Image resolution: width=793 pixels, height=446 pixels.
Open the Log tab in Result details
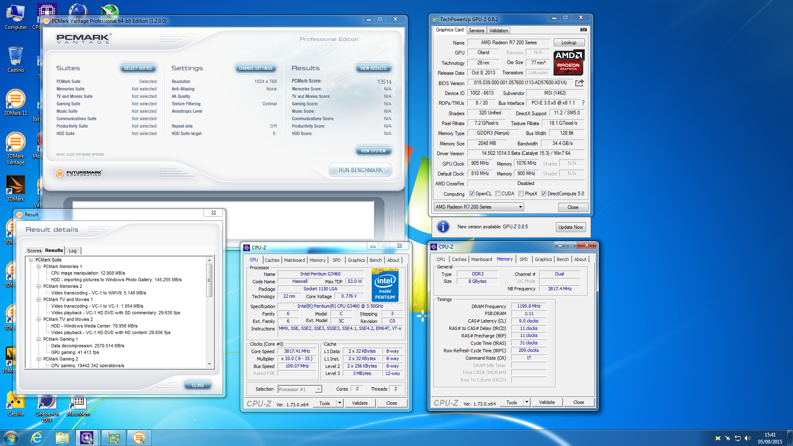coord(73,251)
